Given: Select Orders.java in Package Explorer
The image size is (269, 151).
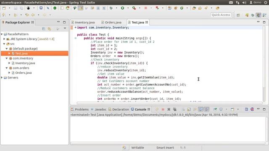Looking at the screenshot, I should [21, 73].
